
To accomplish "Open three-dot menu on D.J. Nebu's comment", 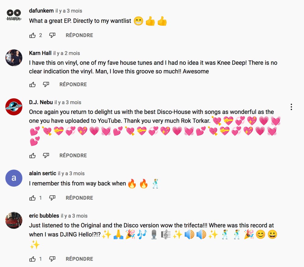I will (x=291, y=107).
